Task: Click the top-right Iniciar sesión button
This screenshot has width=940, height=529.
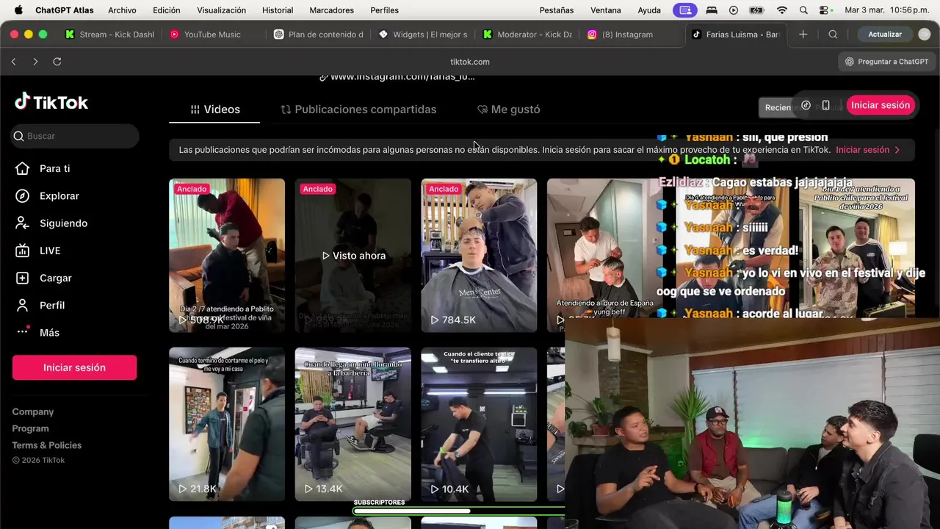Action: pos(881,105)
